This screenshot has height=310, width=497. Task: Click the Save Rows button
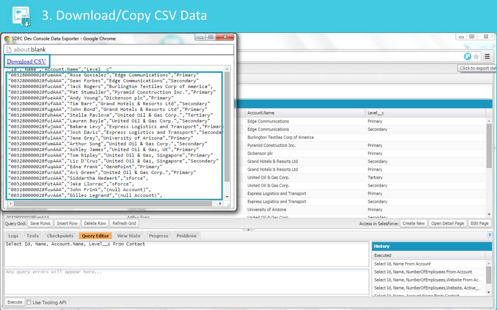pos(40,224)
